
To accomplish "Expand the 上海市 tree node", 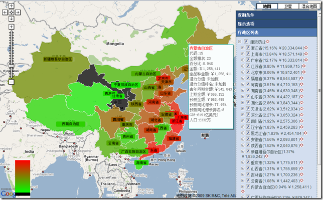I will (x=243, y=54).
